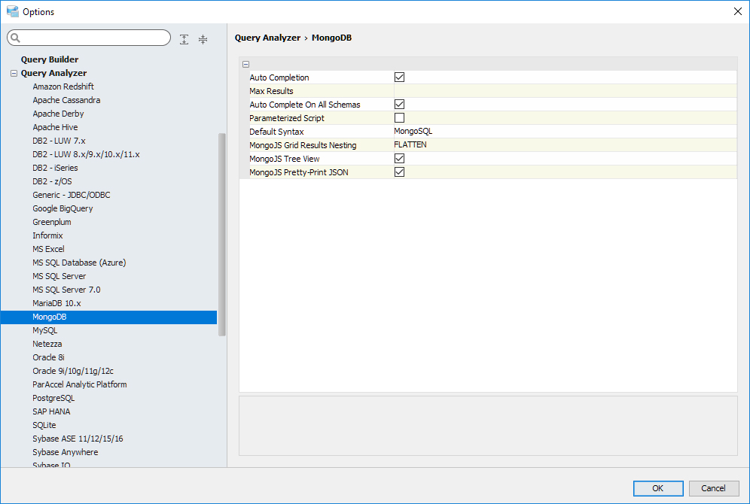Turn off MongoJS Tree View

(x=400, y=159)
